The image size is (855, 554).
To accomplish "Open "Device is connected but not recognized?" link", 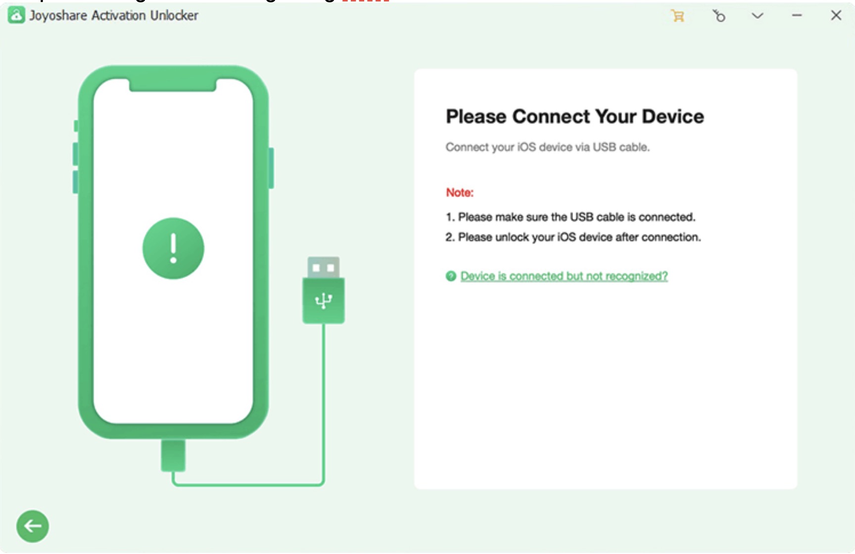I will click(x=564, y=276).
